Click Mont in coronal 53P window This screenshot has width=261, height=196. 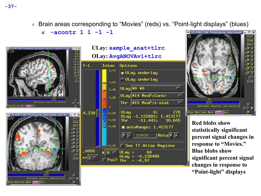(29, 182)
